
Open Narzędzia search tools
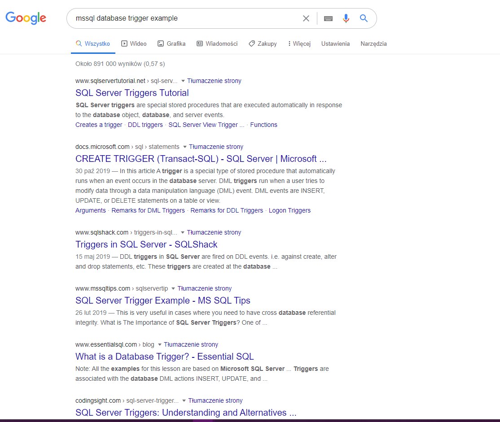374,44
